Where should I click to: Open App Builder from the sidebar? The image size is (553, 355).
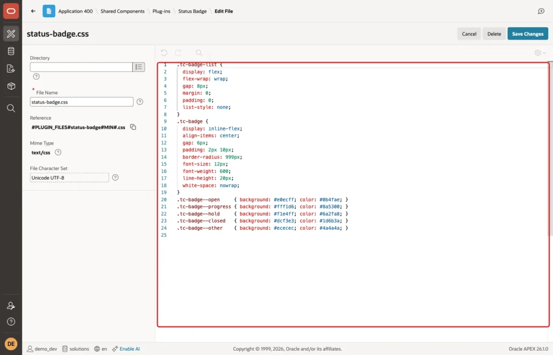tap(11, 34)
